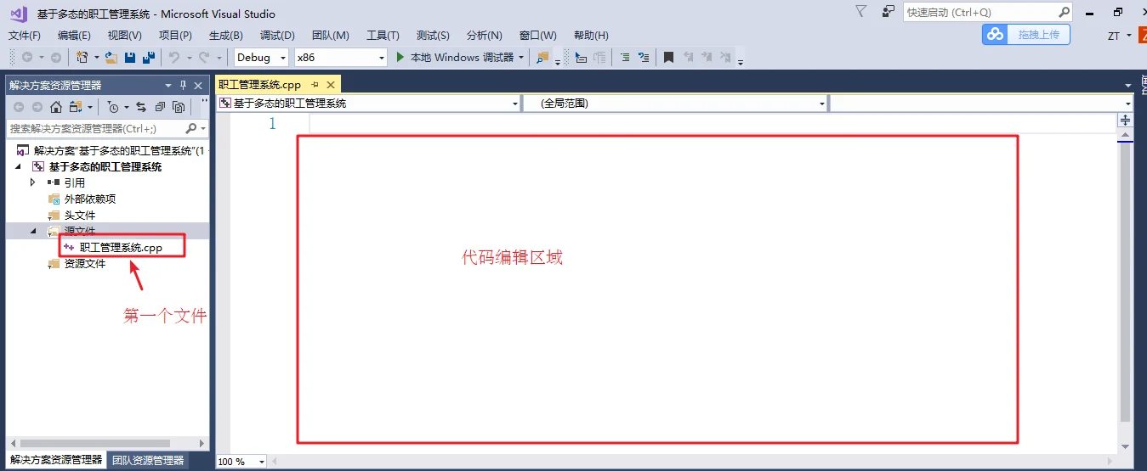Select 职工管理系统.cpp in the source files

pyautogui.click(x=121, y=247)
